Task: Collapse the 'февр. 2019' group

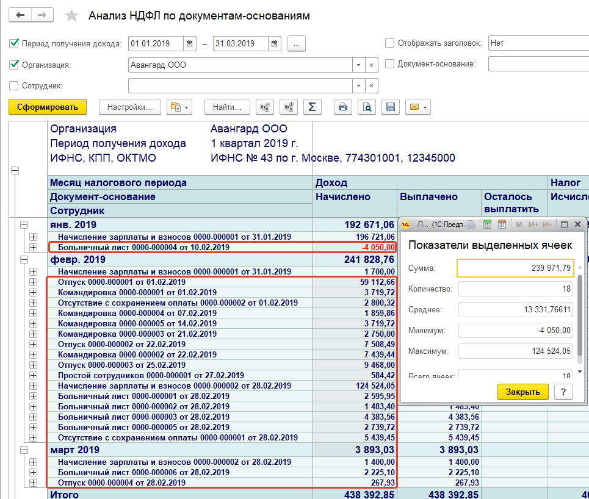Action: click(x=24, y=259)
